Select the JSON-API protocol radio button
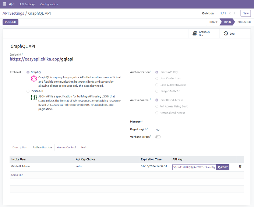The width and height of the screenshot is (254, 207). [x=28, y=91]
